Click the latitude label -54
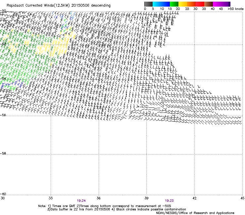This screenshot has width=245, height=215. [3, 78]
